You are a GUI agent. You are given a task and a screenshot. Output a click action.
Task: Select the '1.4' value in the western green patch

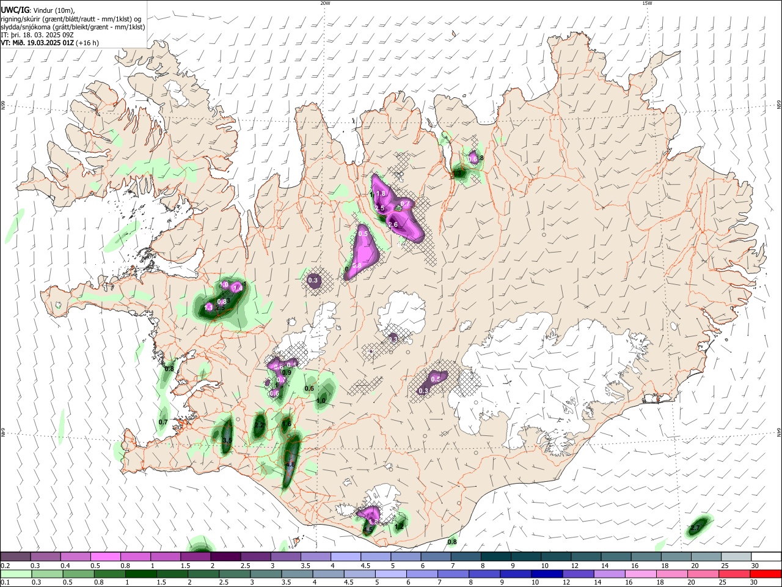click(238, 287)
